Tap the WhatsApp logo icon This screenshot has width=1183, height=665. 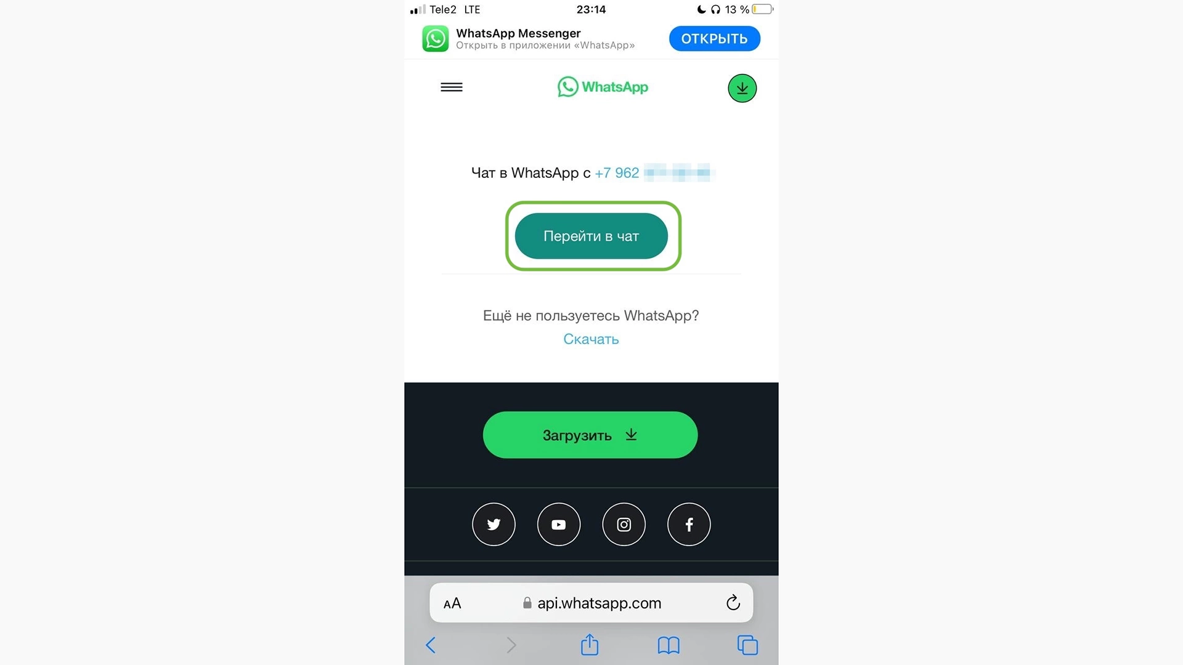point(566,87)
